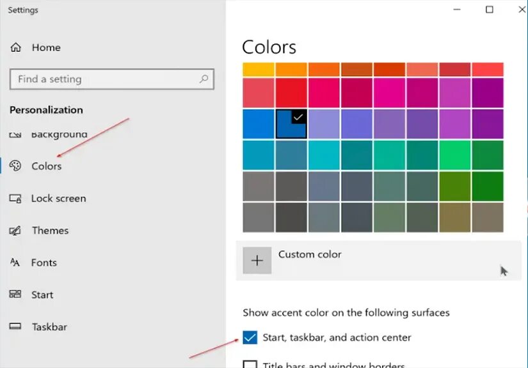
Task: Open Custom color picker
Action: [310, 254]
